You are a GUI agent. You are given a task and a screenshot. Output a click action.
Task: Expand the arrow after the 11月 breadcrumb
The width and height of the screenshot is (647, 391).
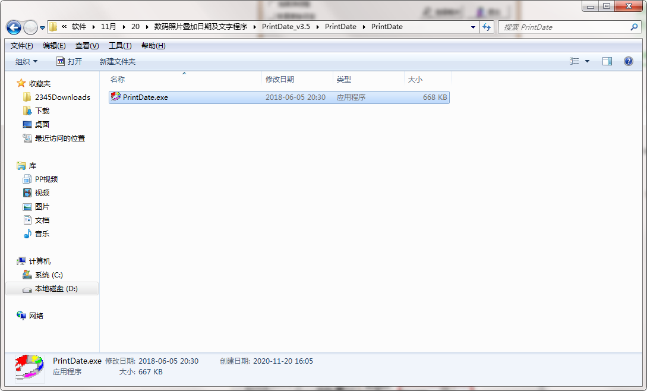(x=124, y=27)
